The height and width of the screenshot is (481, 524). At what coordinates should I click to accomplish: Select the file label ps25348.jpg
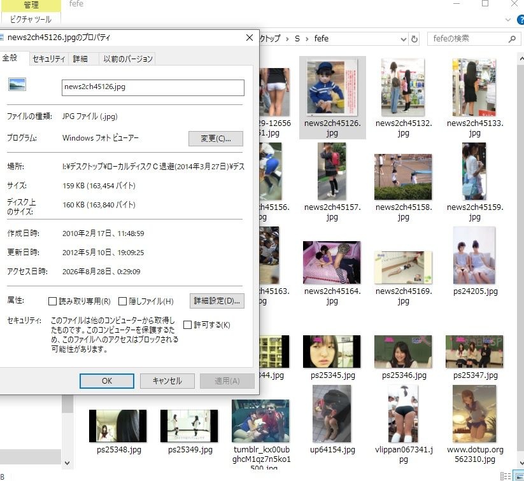(x=119, y=450)
